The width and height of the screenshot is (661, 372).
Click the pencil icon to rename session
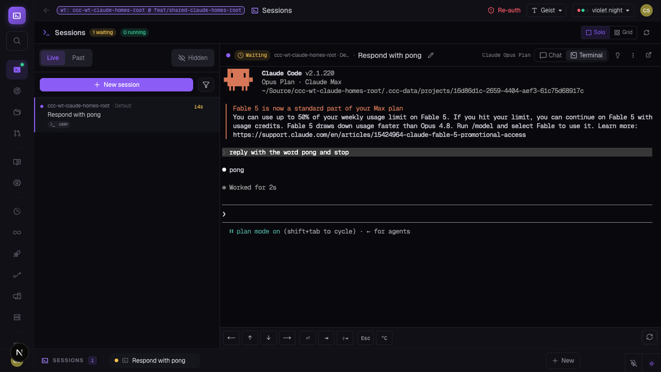[431, 55]
